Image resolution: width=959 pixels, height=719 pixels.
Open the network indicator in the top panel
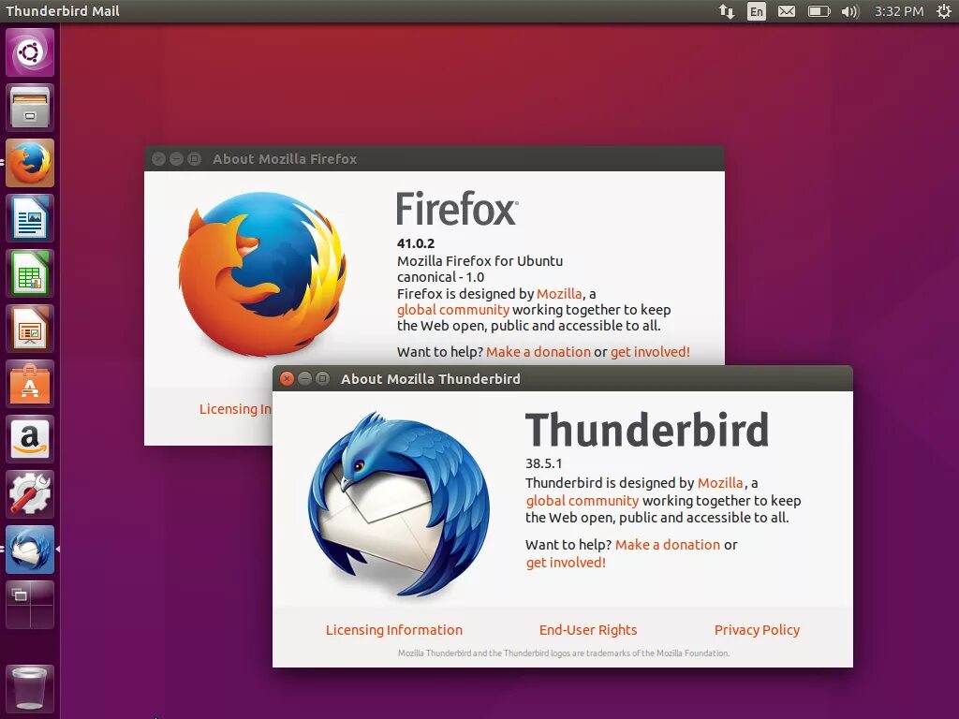[727, 11]
